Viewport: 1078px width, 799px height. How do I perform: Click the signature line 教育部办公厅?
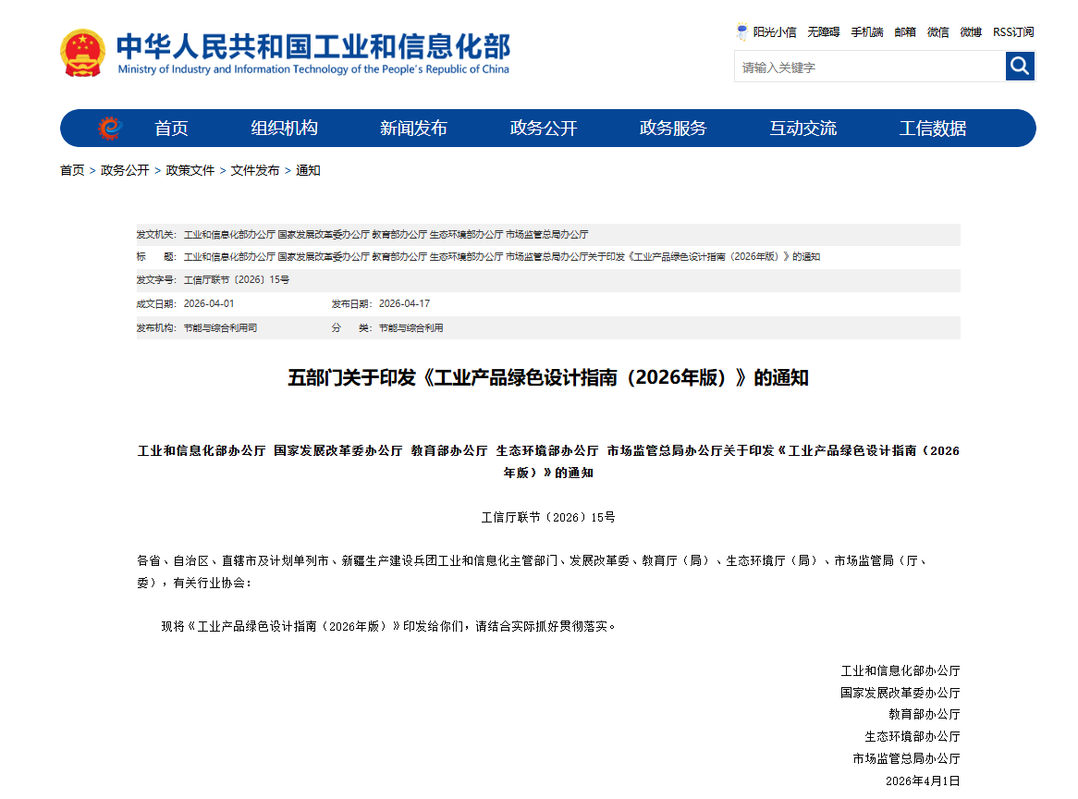pos(924,715)
